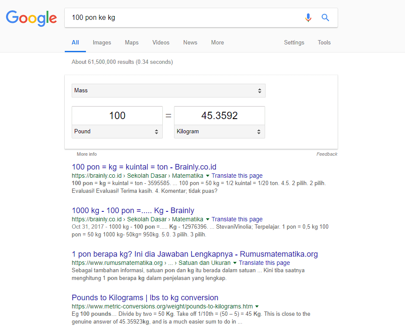
Task: Click the Google logo
Action: click(31, 18)
